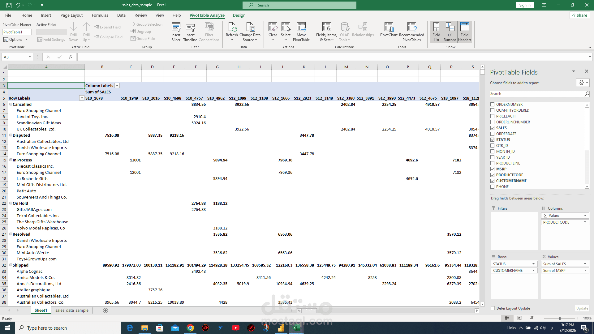
Task: Click the Select actions icon
Action: (x=286, y=32)
